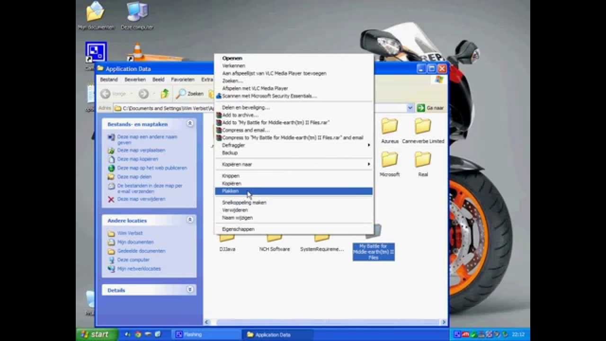Screen dimensions: 606x341
Task: Select Add to archive... menu entry
Action: point(240,115)
